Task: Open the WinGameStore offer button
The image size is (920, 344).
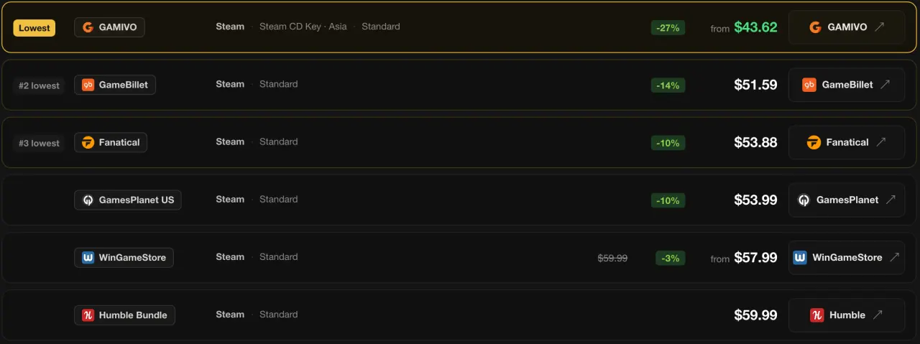Action: pos(847,257)
